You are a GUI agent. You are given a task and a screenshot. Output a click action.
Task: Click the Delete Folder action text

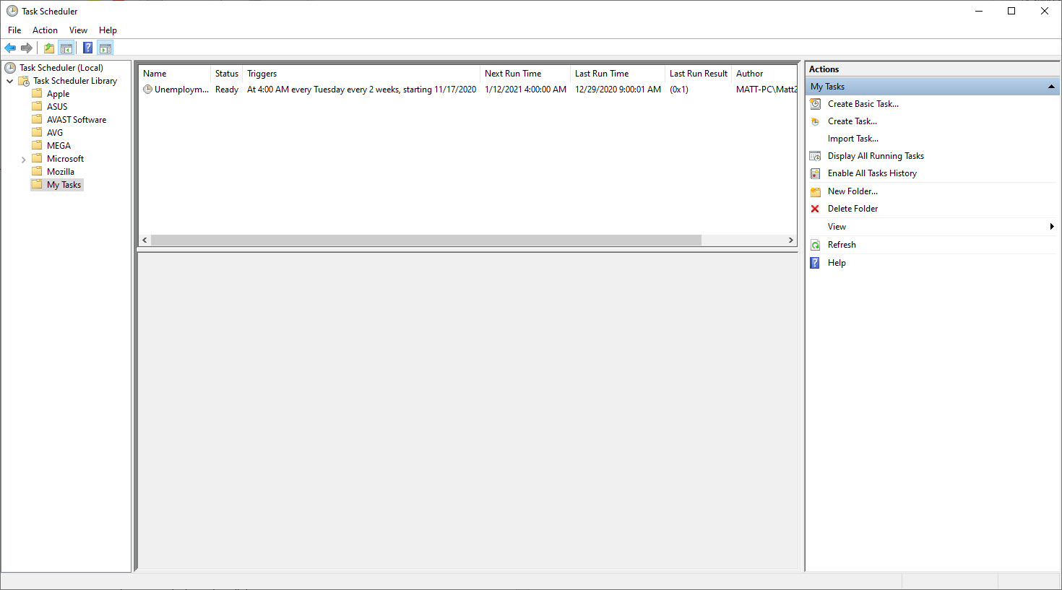852,209
